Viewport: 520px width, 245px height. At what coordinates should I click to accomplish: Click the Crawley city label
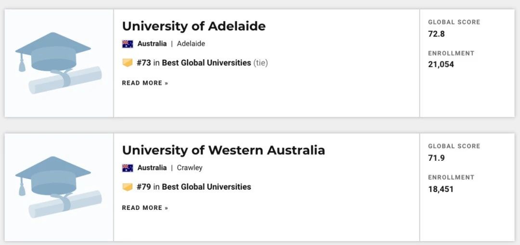pyautogui.click(x=189, y=168)
